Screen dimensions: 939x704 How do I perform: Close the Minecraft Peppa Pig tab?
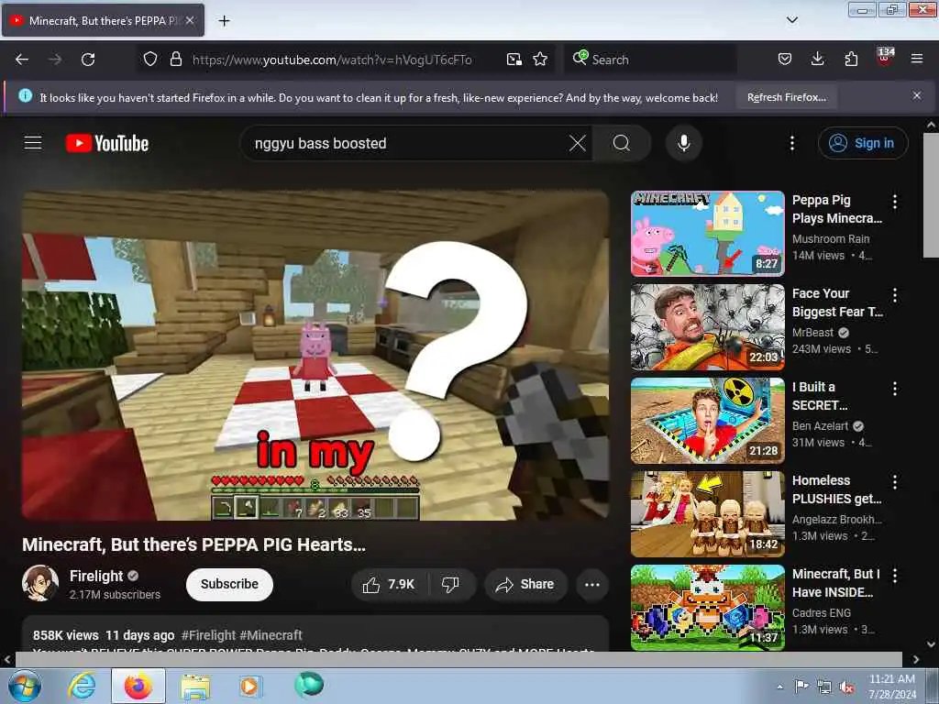[190, 20]
